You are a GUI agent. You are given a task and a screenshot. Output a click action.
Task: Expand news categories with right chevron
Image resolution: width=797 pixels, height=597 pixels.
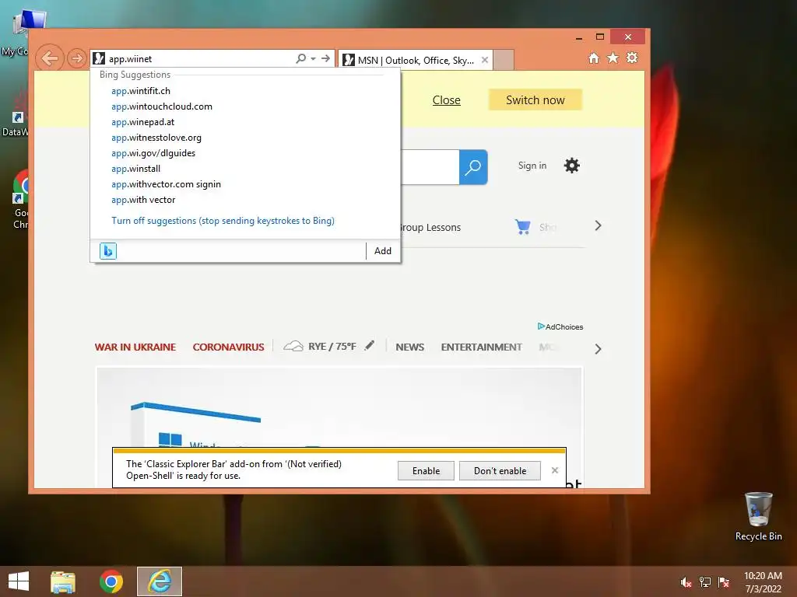[599, 349]
